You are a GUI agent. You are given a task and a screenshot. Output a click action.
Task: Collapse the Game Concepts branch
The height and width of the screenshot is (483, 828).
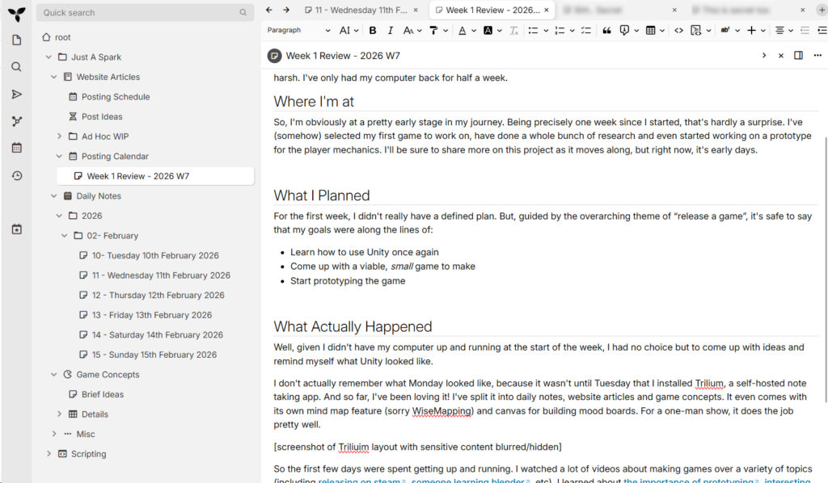coord(54,375)
